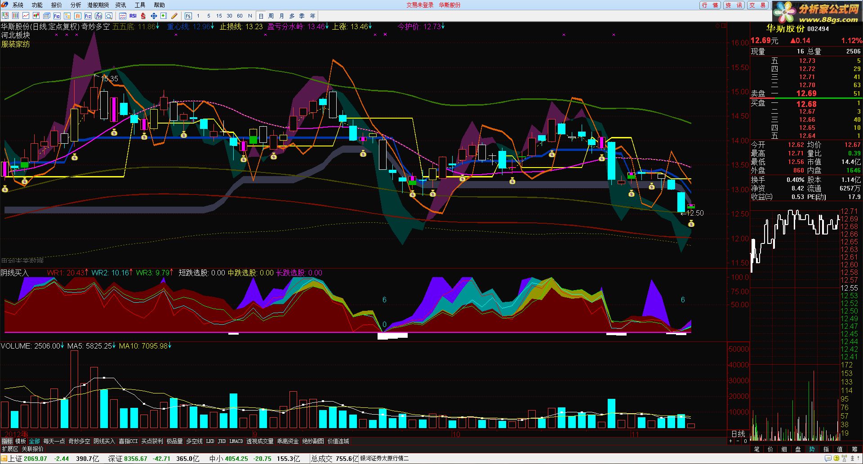
Task: Click the F12 trading icon
Action: [x=88, y=16]
